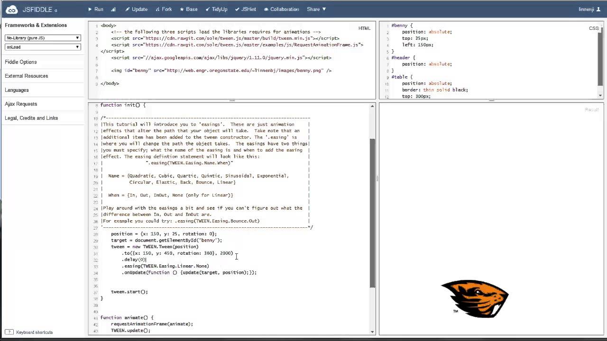Open the bar-chart stats icon

coord(113,9)
